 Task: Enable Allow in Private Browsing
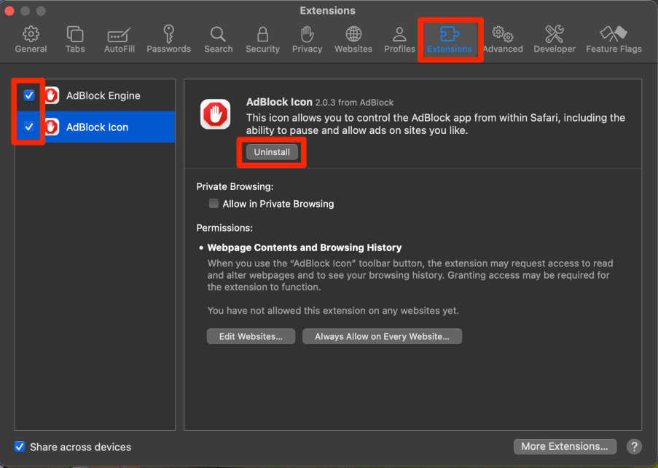coord(214,204)
